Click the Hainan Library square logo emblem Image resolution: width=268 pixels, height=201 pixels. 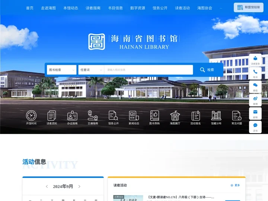pos(96,42)
